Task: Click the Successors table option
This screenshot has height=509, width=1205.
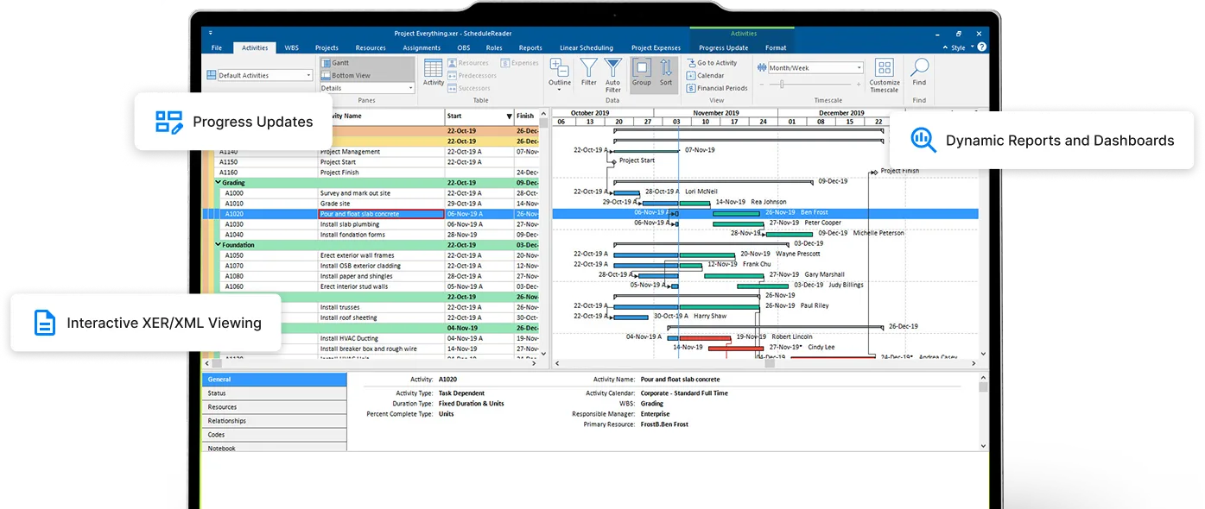Action: click(x=469, y=88)
